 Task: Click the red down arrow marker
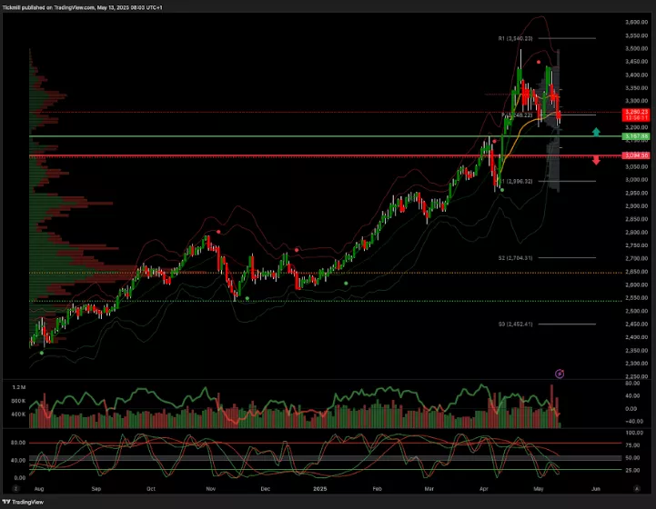596,161
